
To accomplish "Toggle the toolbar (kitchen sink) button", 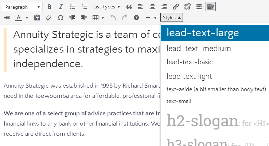I will pyautogui.click(x=211, y=7).
